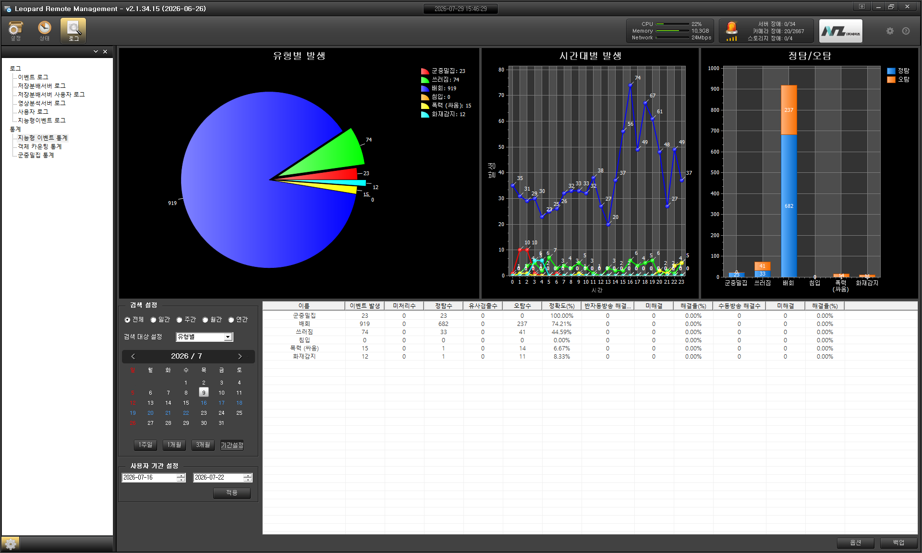Click the NZ company logo
This screenshot has width=922, height=553.
pyautogui.click(x=840, y=31)
